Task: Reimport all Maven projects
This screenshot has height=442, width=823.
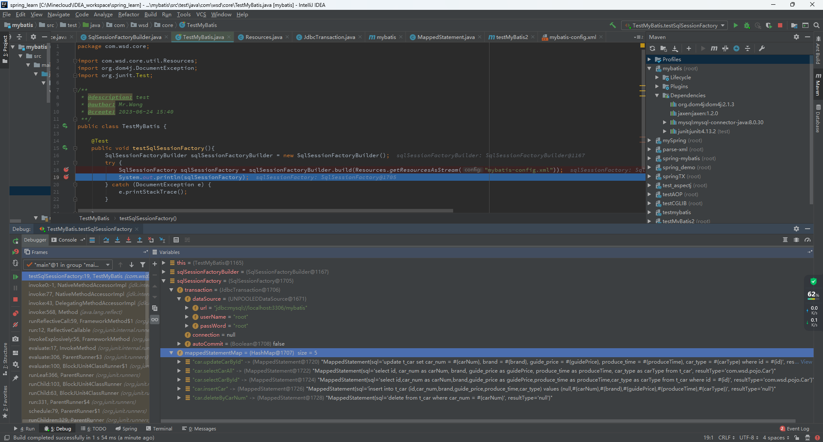Action: pos(652,48)
